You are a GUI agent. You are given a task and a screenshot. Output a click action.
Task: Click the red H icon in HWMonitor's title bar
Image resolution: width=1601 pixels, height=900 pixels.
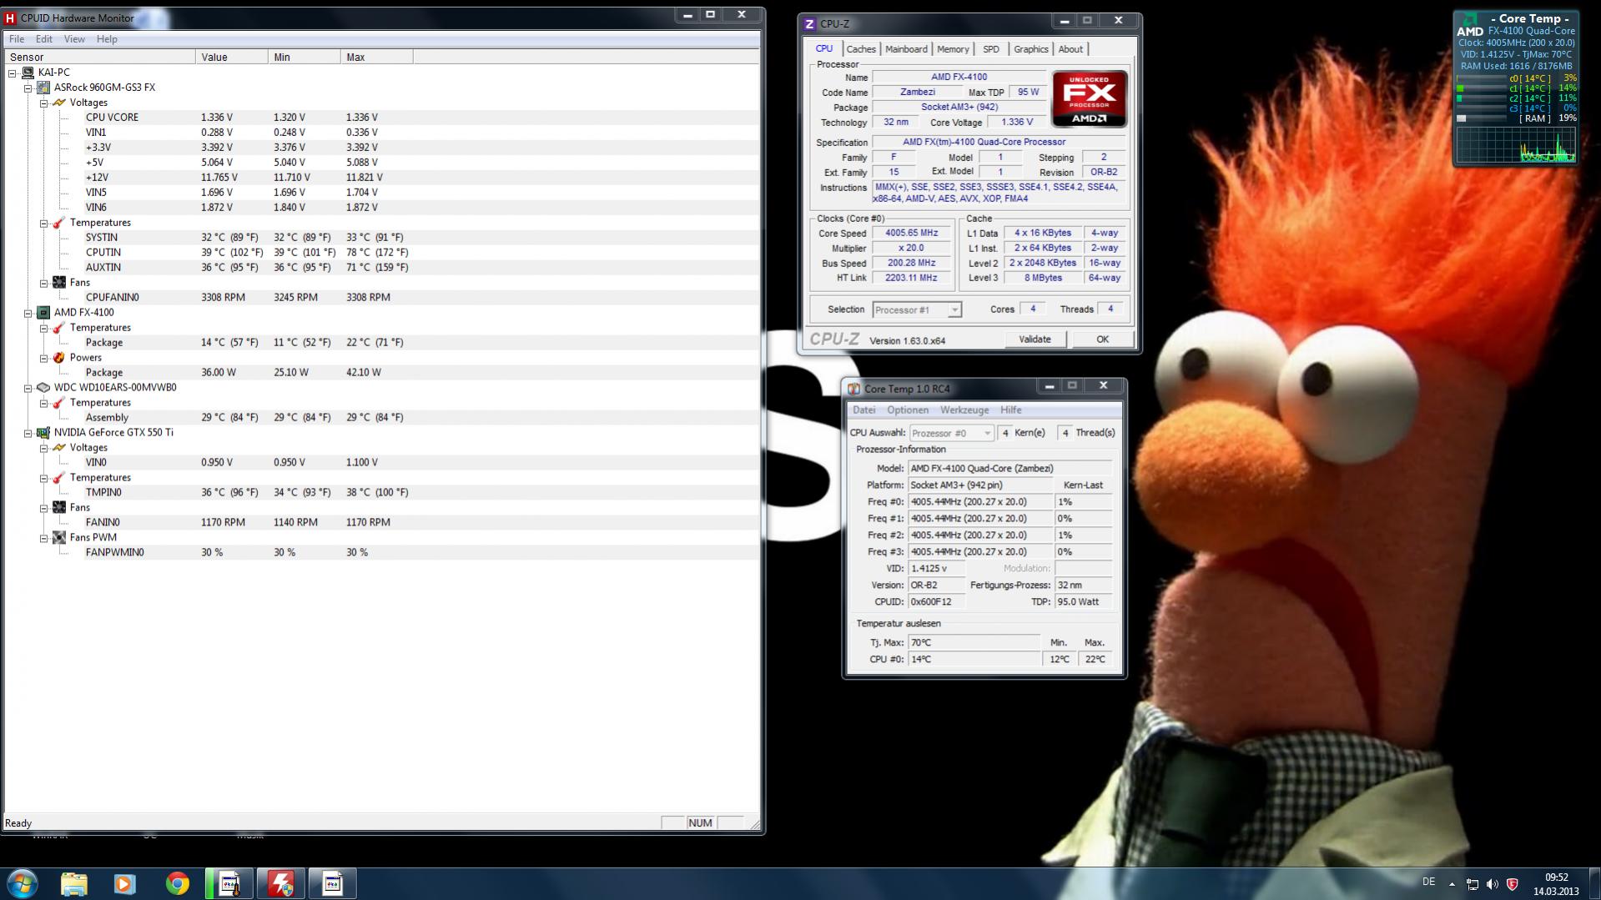pyautogui.click(x=10, y=18)
